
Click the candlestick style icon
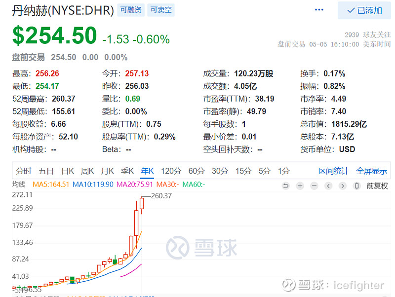[356, 186]
